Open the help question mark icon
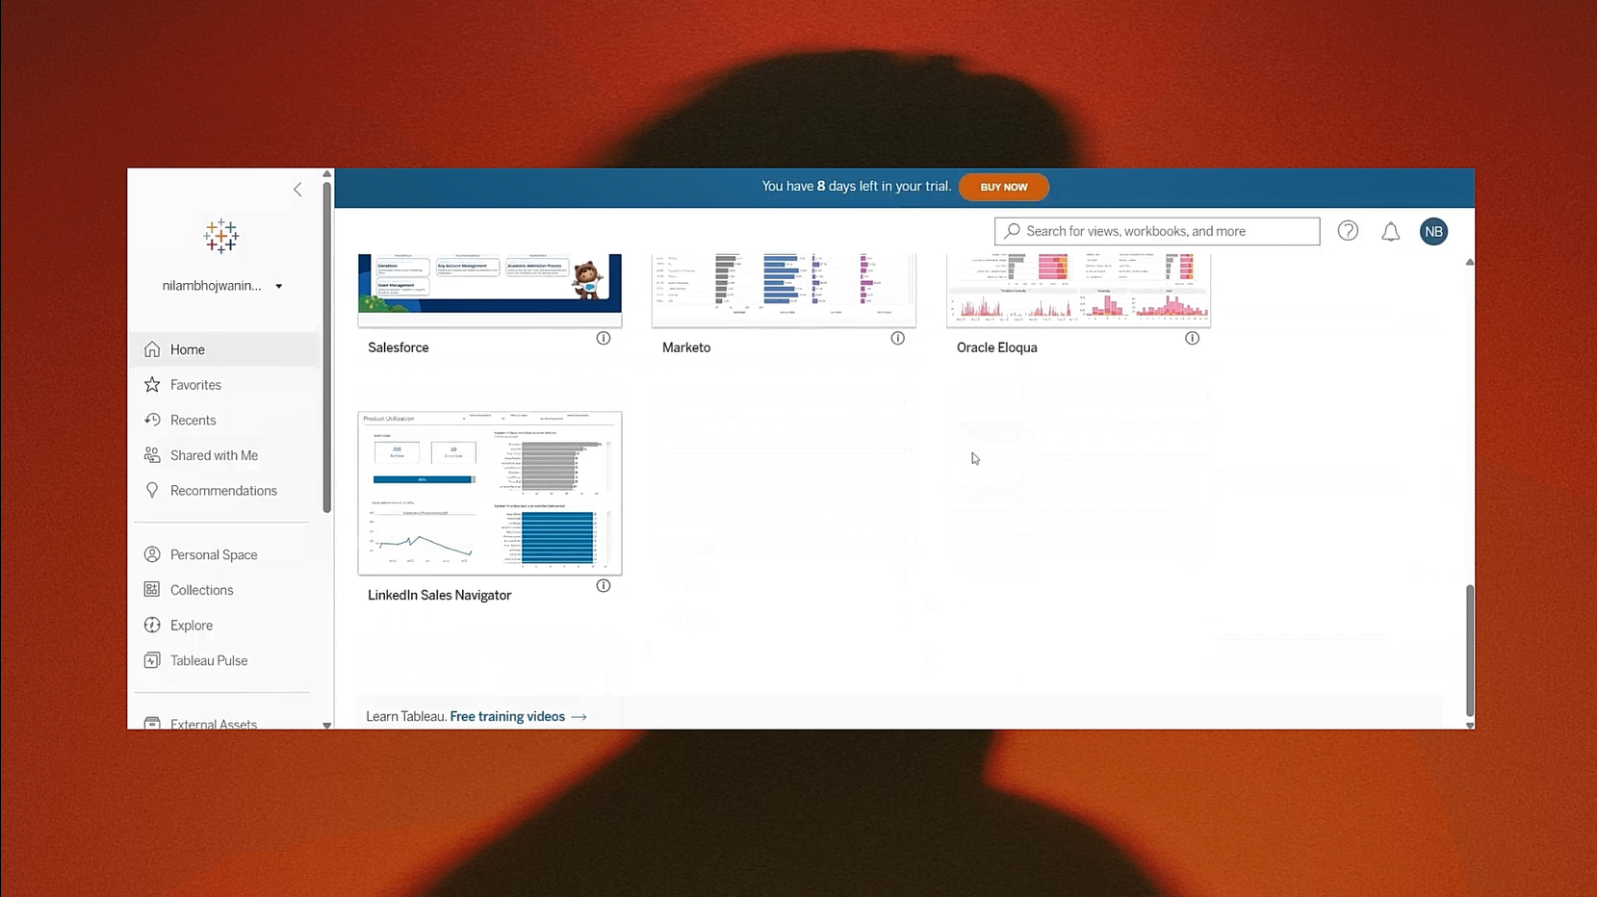Viewport: 1597px width, 897px height. tap(1348, 231)
